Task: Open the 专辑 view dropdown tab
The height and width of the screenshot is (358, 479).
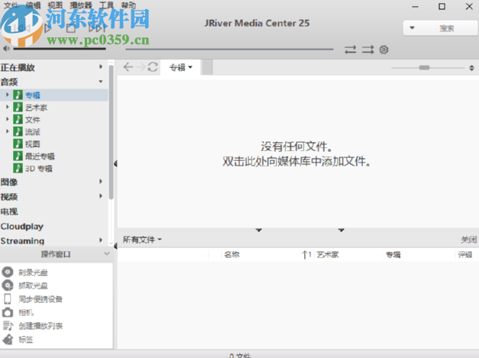Action: (x=181, y=67)
